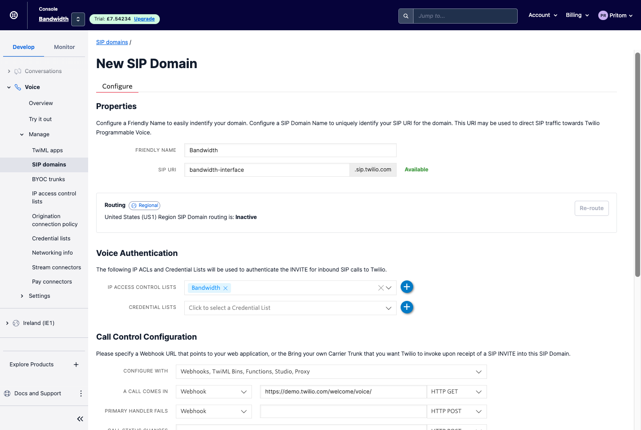Open Pay connectors
This screenshot has height=430, width=641.
point(52,282)
